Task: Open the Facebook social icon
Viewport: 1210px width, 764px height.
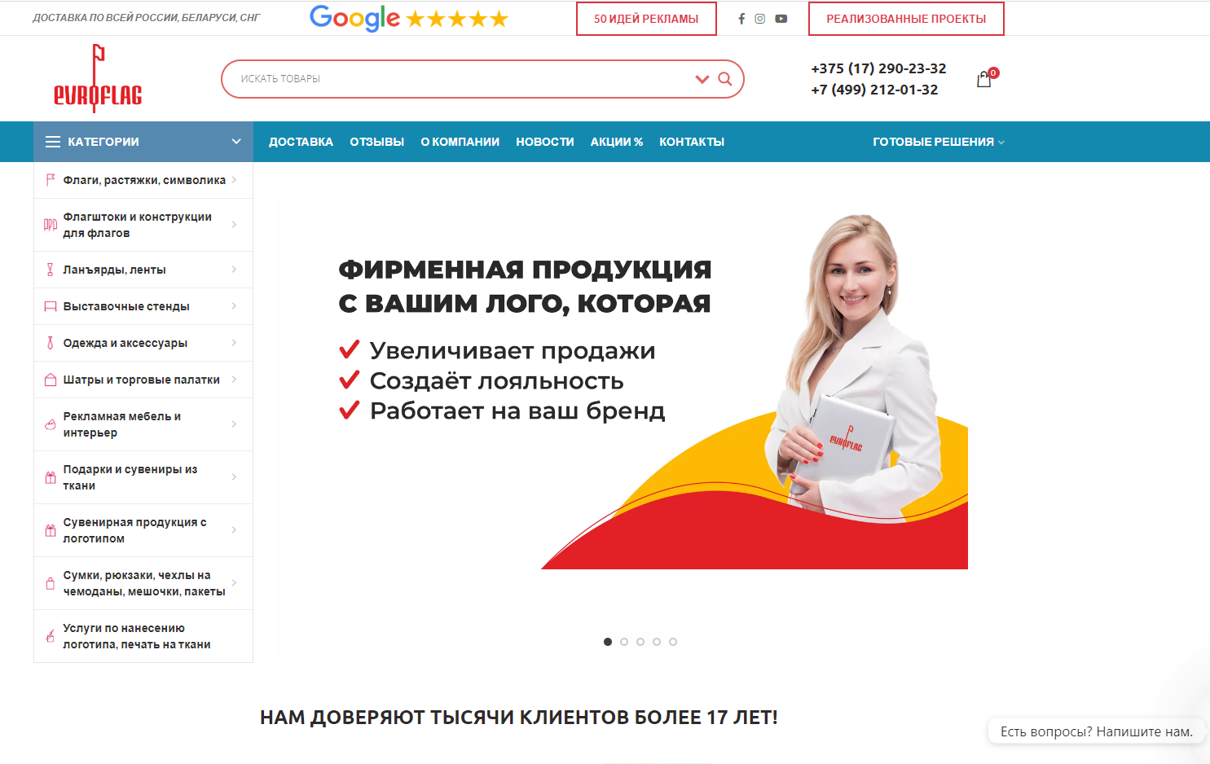Action: coord(741,19)
